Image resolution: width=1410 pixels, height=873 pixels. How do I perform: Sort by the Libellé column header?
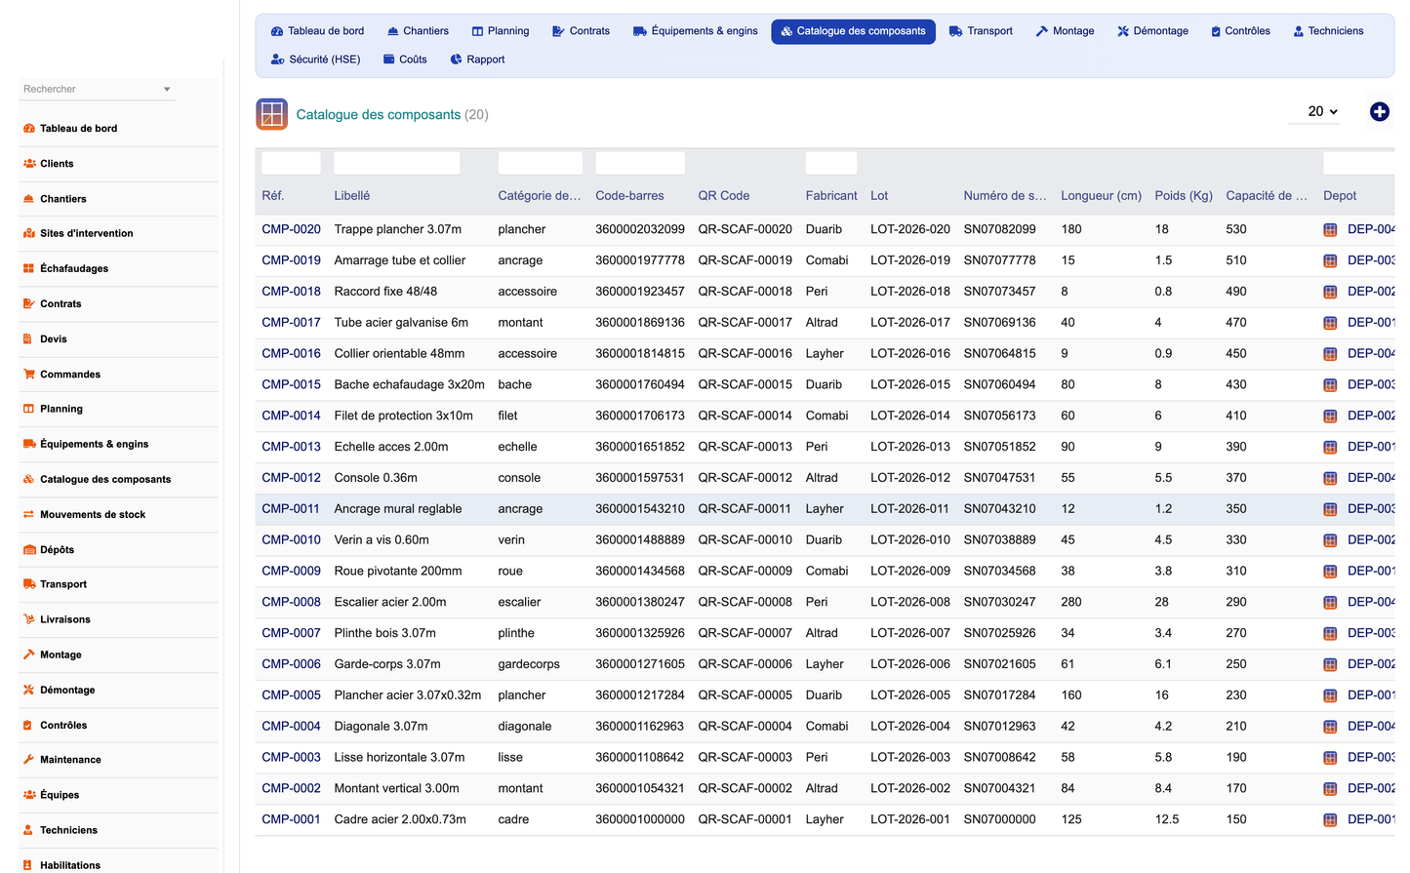pos(352,196)
